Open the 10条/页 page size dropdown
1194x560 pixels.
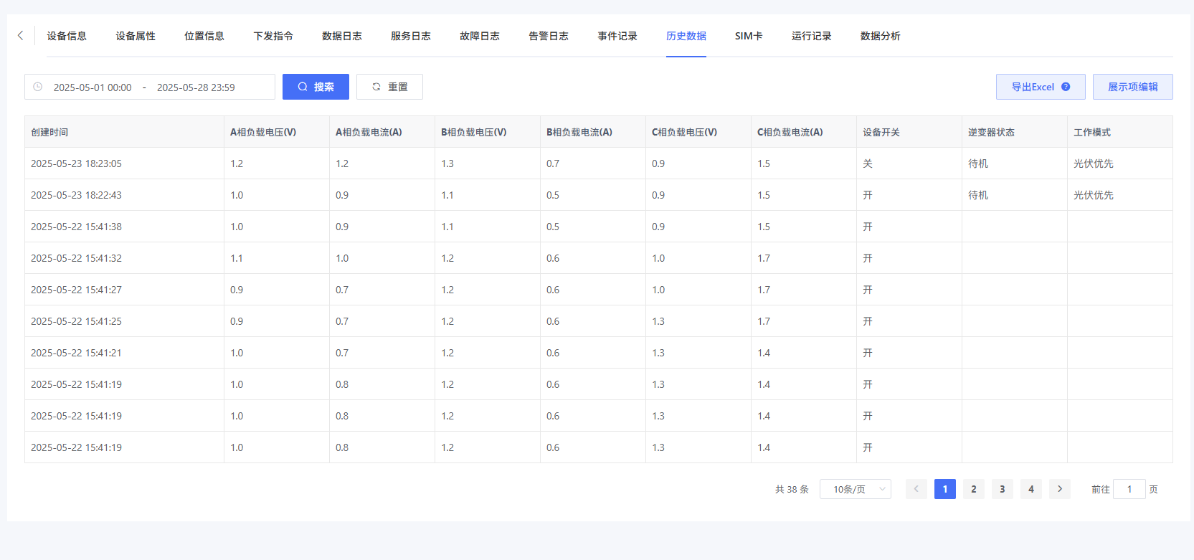[x=855, y=489]
